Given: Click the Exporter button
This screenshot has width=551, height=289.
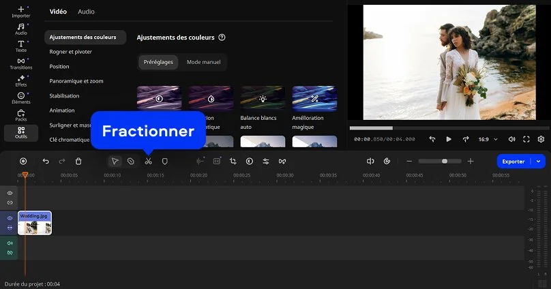Looking at the screenshot, I should click(513, 162).
